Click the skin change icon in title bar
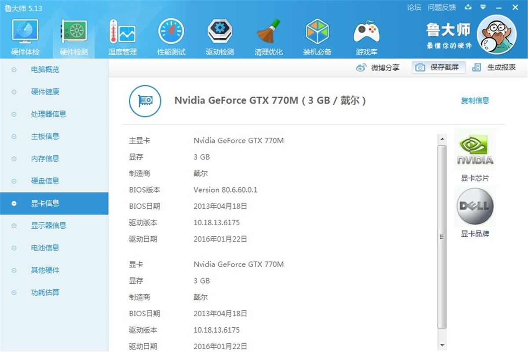The width and height of the screenshot is (528, 352). [468, 7]
